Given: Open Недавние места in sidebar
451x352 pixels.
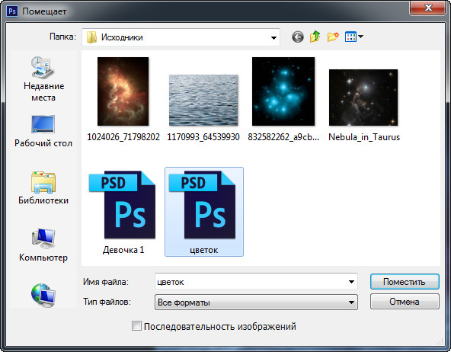Looking at the screenshot, I should (43, 78).
